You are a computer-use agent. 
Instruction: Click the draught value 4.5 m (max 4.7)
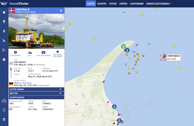(50, 71)
